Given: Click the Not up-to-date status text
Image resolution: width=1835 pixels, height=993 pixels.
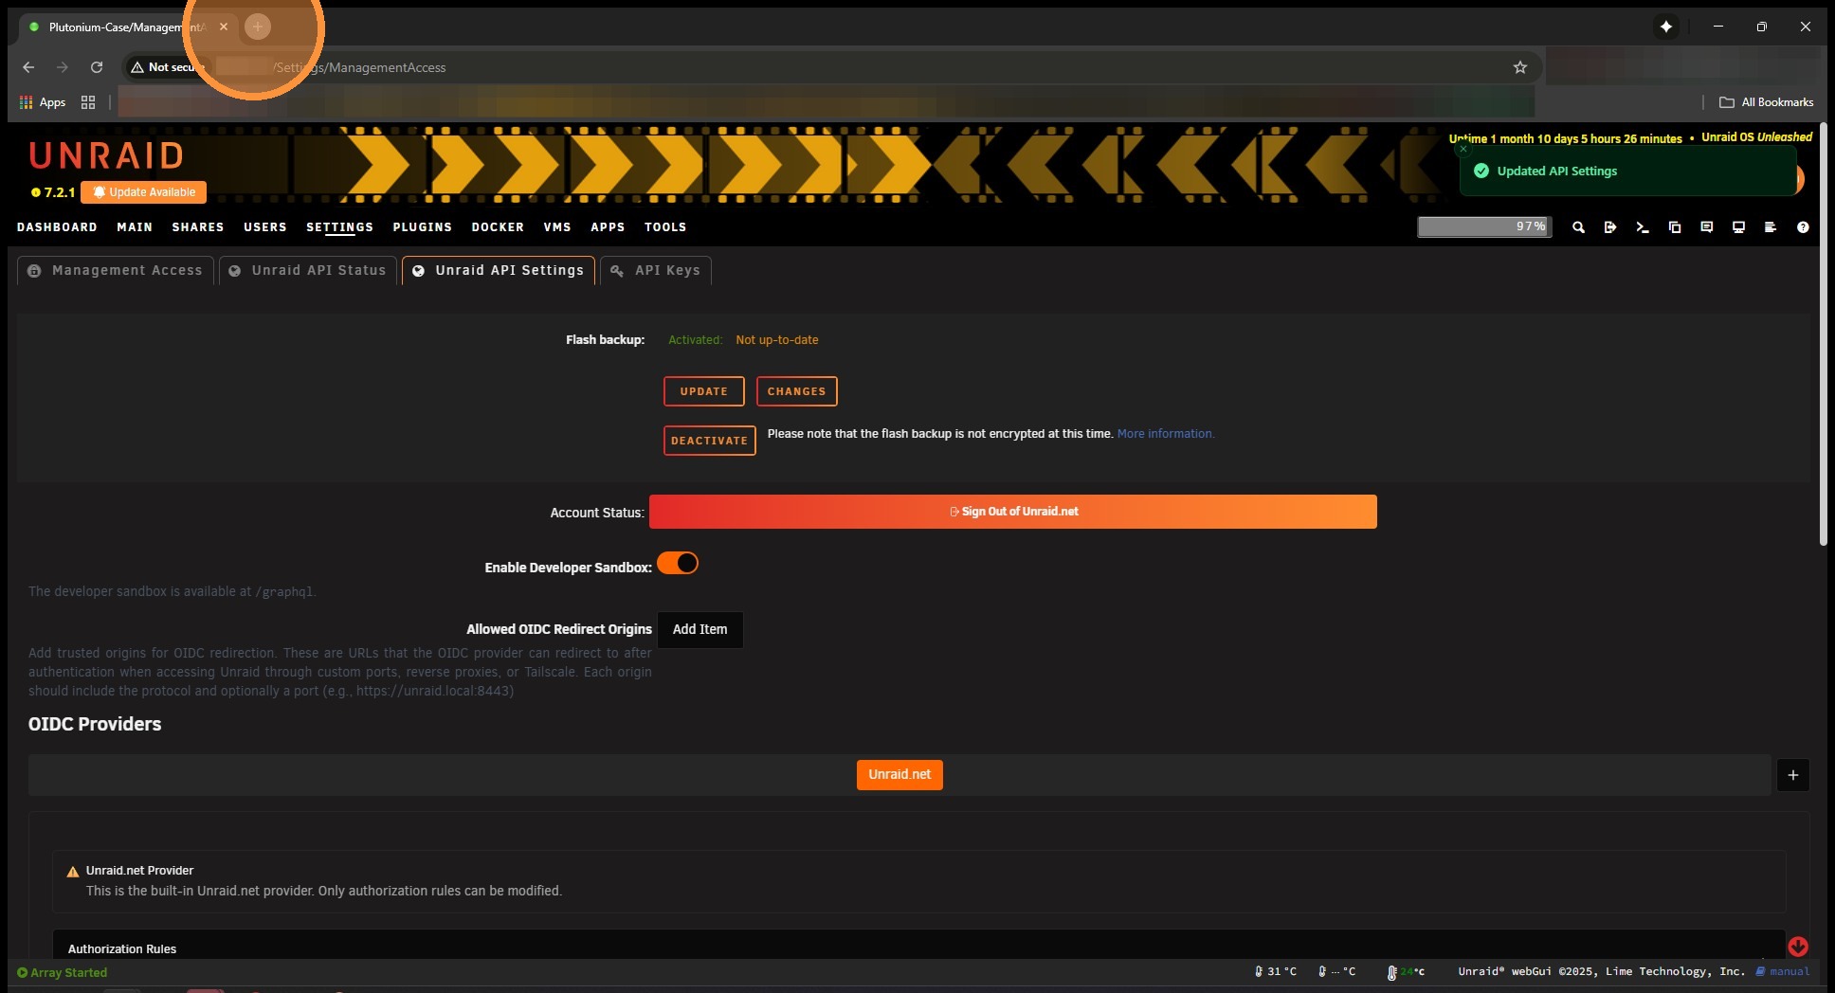Looking at the screenshot, I should [777, 340].
